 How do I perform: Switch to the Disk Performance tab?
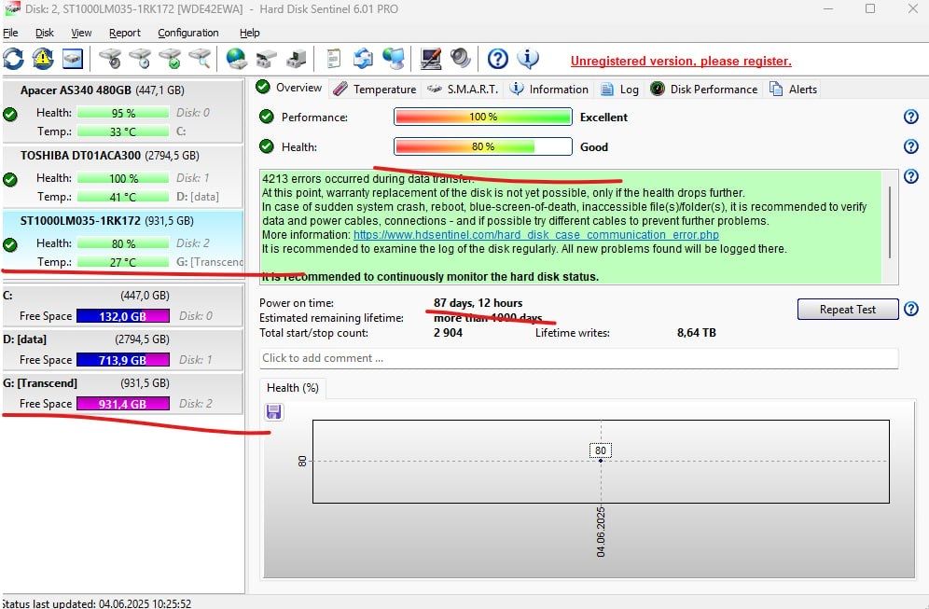pos(704,89)
